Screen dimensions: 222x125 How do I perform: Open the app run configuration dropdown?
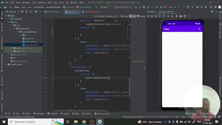(x=105, y=7)
